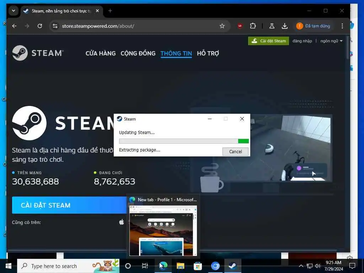Screen dimensions: 364x273
Task: Open the clock showing 9:25 AM
Action: [x=333, y=266]
